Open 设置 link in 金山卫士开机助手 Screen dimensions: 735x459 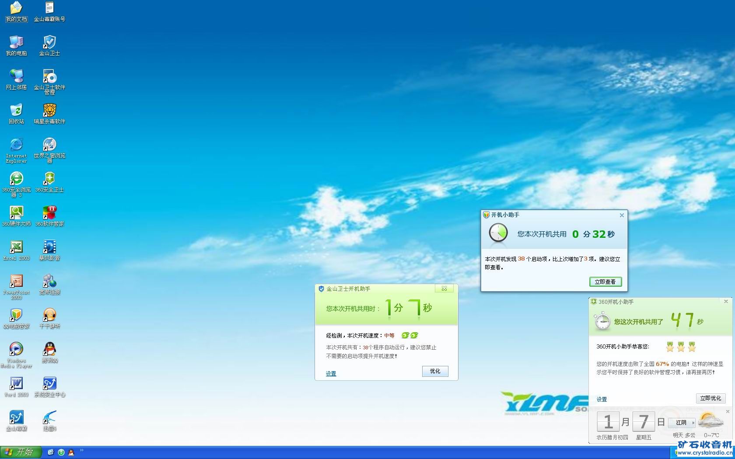pyautogui.click(x=331, y=374)
